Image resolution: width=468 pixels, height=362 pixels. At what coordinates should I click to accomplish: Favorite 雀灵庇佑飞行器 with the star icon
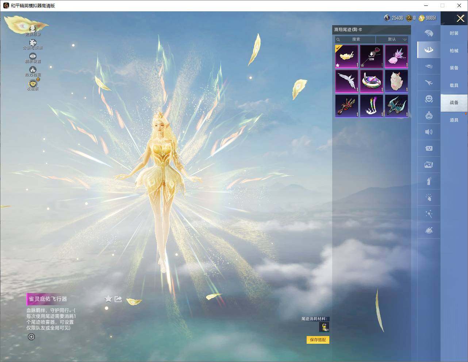108,299
